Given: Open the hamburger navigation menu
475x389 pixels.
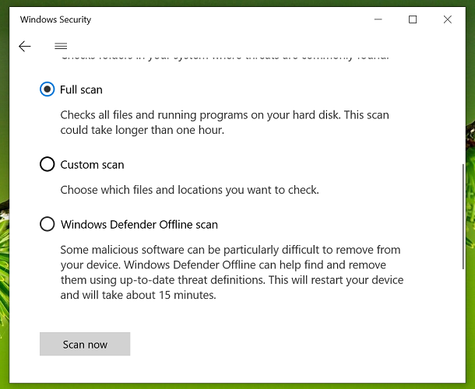Looking at the screenshot, I should coord(61,46).
